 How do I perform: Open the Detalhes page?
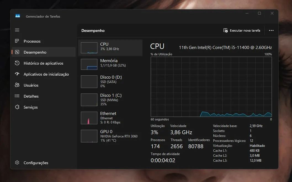click(x=44, y=96)
